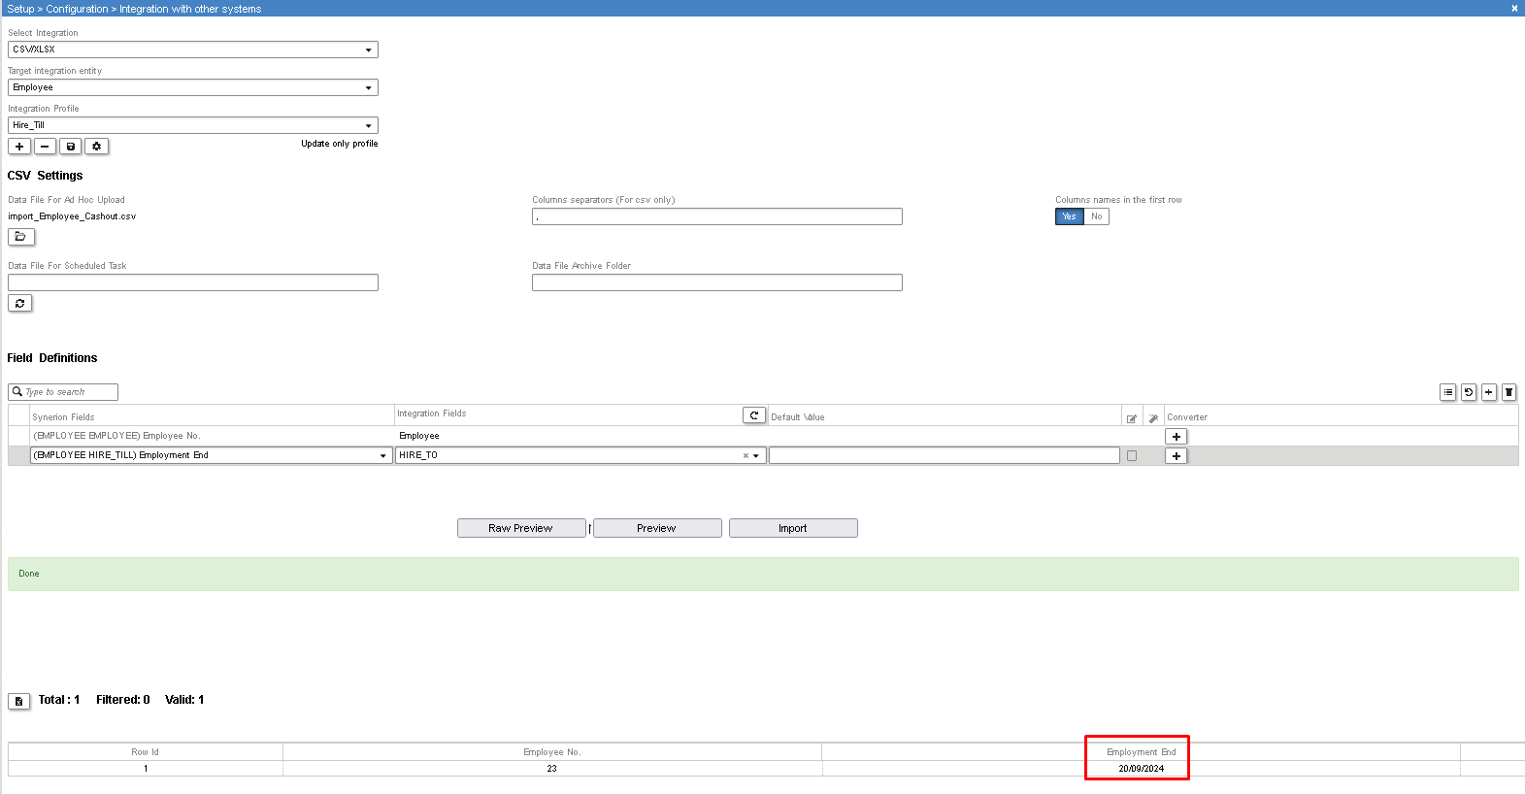The height and width of the screenshot is (794, 1525).
Task: Close the integration setup window
Action: pyautogui.click(x=1514, y=8)
